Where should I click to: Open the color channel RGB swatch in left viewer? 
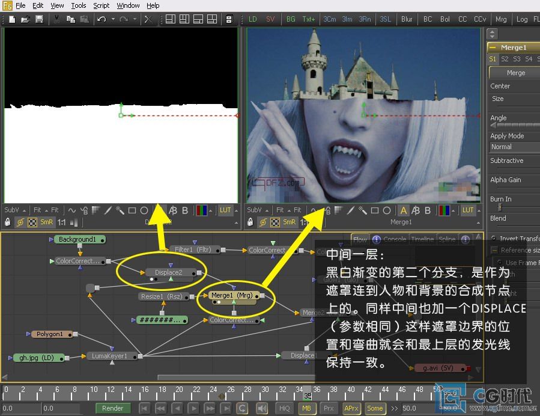pos(201,210)
